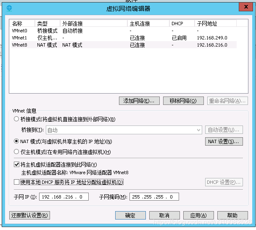
Task: Click the 取消 button
Action: point(164,215)
